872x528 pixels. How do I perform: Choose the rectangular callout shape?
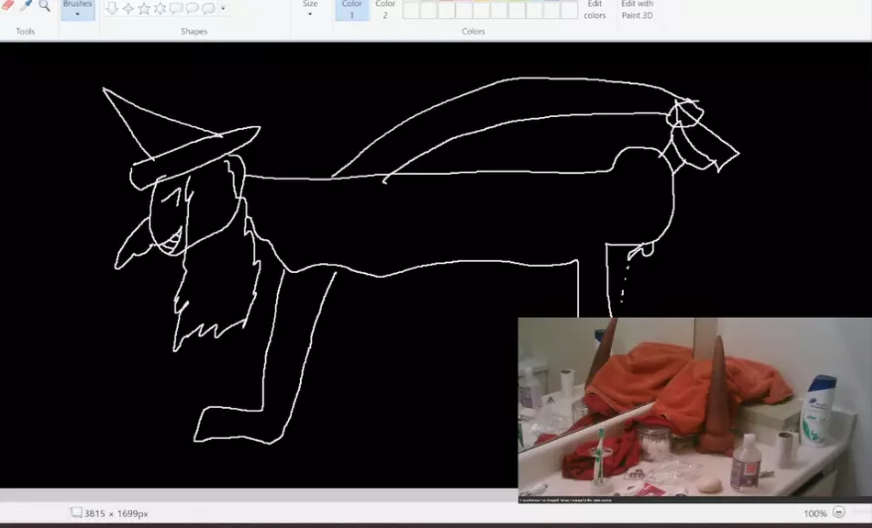click(x=177, y=8)
